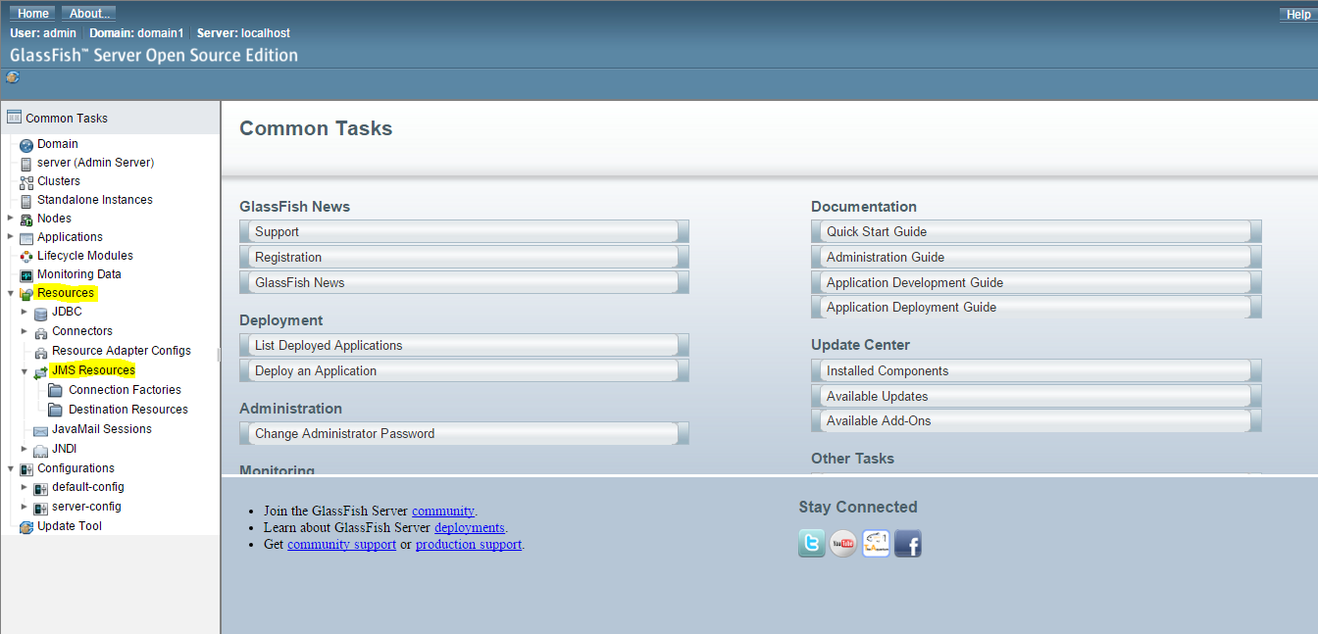Image resolution: width=1318 pixels, height=634 pixels.
Task: Open the Registration task button
Action: (464, 258)
